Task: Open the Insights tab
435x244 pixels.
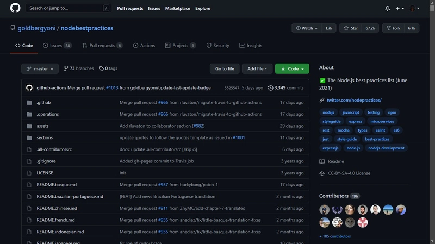Action: tap(251, 46)
